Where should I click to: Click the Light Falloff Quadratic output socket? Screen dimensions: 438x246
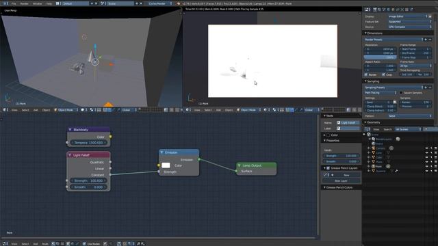pos(110,162)
